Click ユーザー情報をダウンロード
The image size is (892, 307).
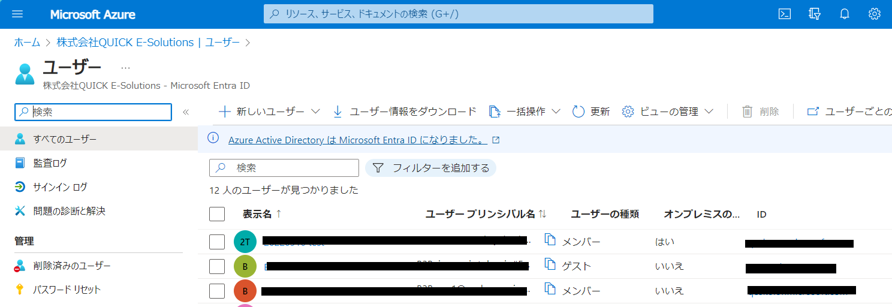[405, 112]
